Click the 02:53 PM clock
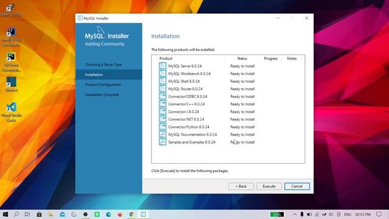Image resolution: width=389 pixels, height=219 pixels. pos(363,214)
